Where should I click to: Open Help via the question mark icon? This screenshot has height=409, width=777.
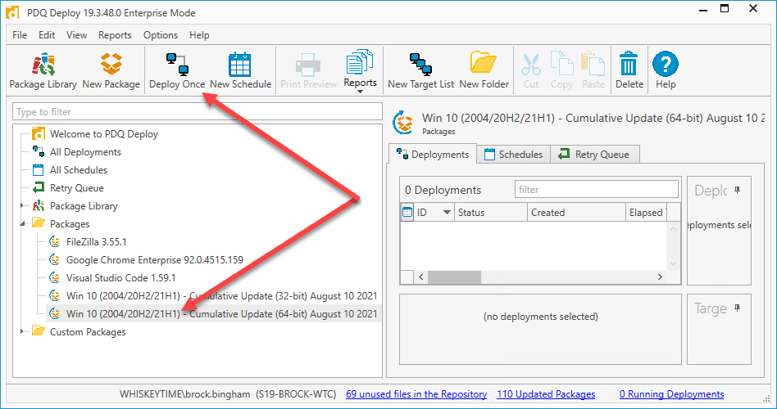pyautogui.click(x=665, y=64)
